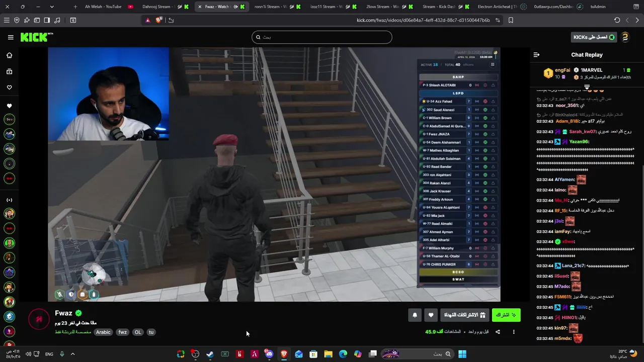
Task: Open Discord from the taskbar
Action: tap(269, 354)
